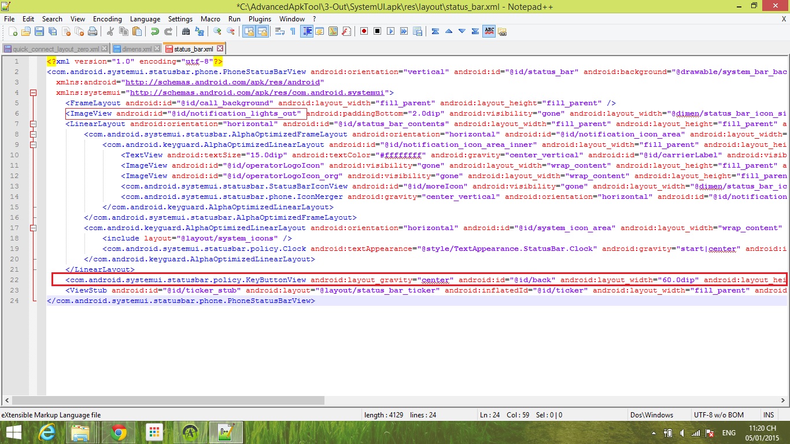Open the Plugins menu
The height and width of the screenshot is (444, 790).
click(260, 19)
